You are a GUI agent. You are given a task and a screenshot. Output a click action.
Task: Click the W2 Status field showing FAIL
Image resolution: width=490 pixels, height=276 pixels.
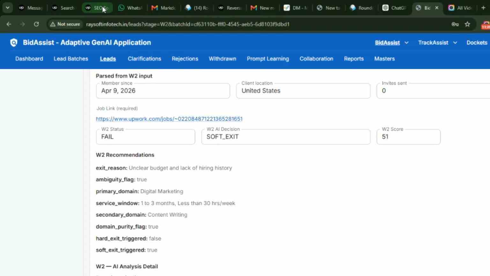pos(145,137)
